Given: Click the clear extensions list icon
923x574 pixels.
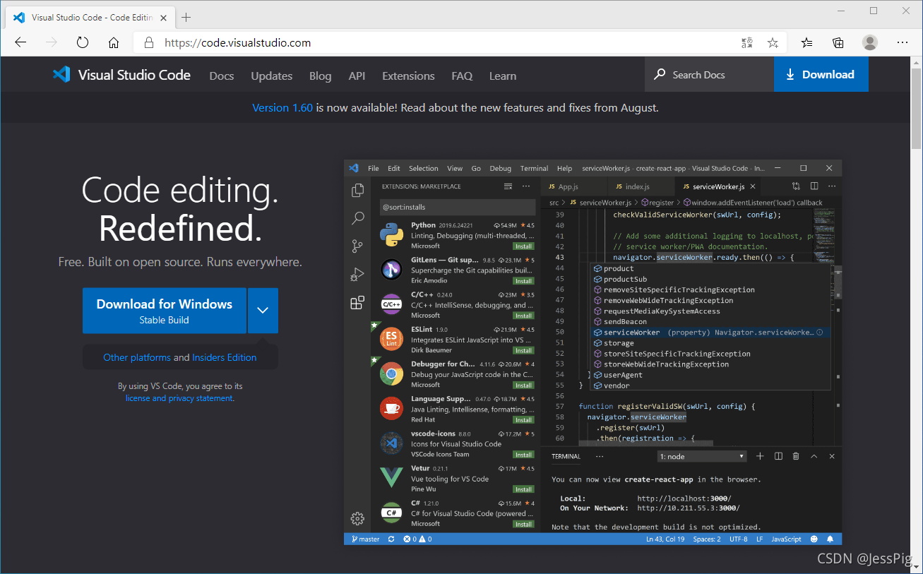Looking at the screenshot, I should click(508, 186).
